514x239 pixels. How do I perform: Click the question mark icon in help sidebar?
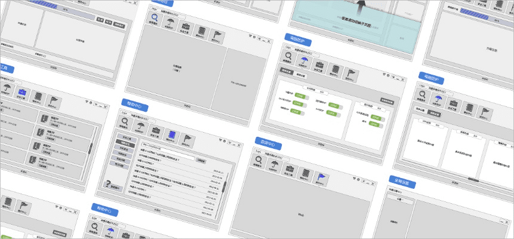point(109,183)
